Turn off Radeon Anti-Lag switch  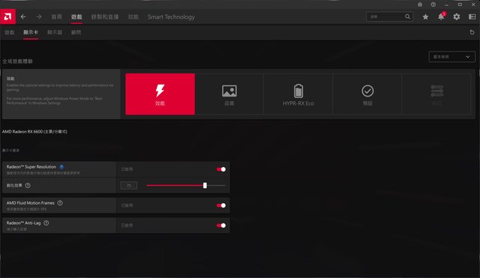click(221, 226)
